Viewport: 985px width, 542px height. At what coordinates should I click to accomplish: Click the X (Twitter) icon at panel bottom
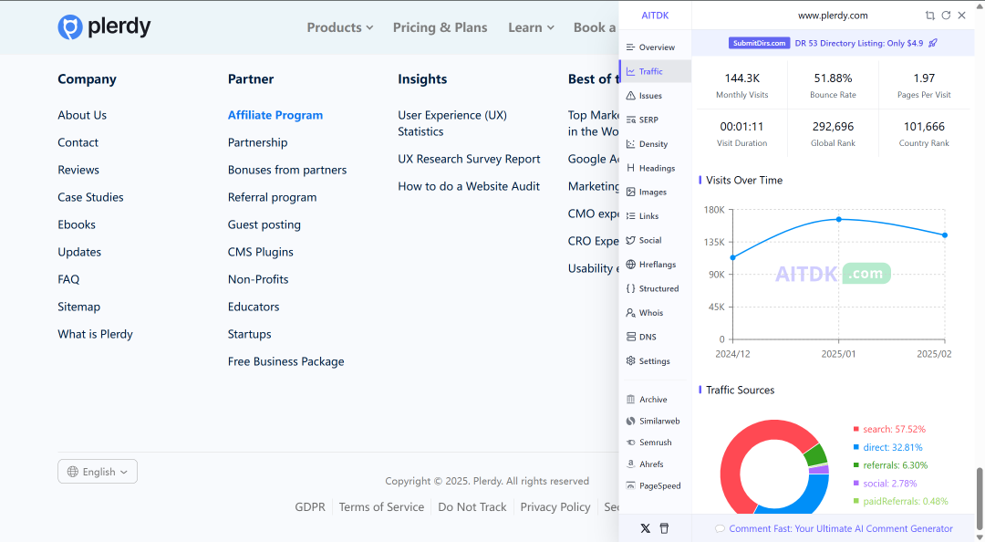[645, 528]
